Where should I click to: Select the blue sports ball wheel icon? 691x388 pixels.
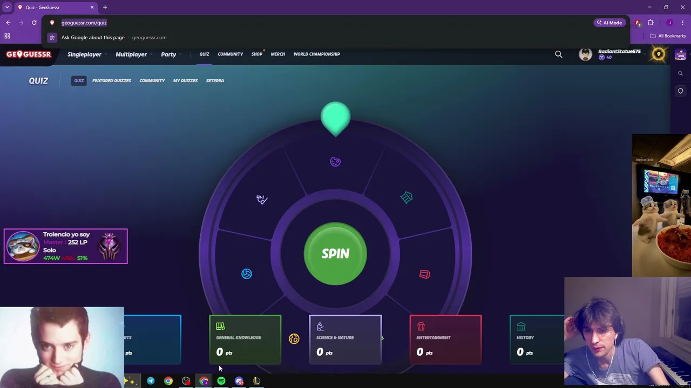[247, 274]
